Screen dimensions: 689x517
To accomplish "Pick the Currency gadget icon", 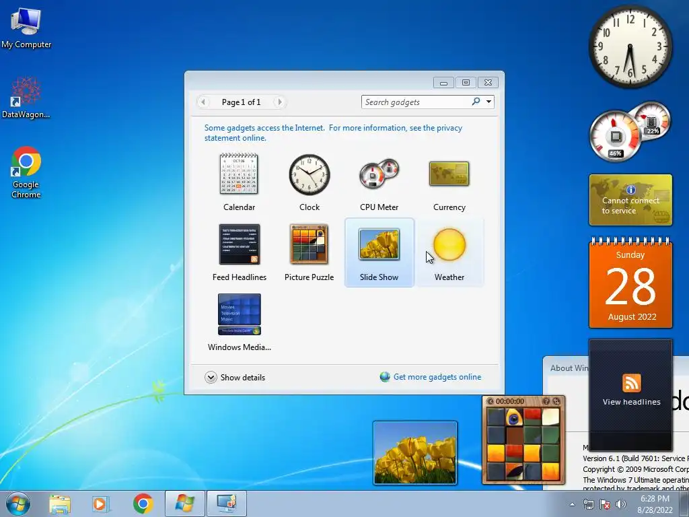I will tap(449, 174).
